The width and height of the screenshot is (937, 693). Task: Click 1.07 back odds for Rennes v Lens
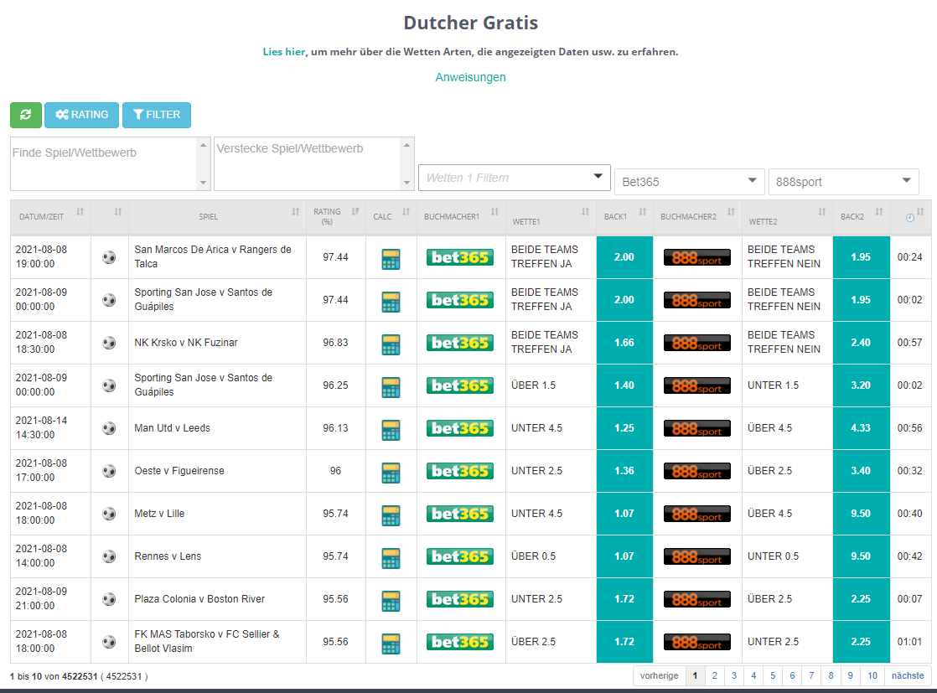(x=624, y=556)
